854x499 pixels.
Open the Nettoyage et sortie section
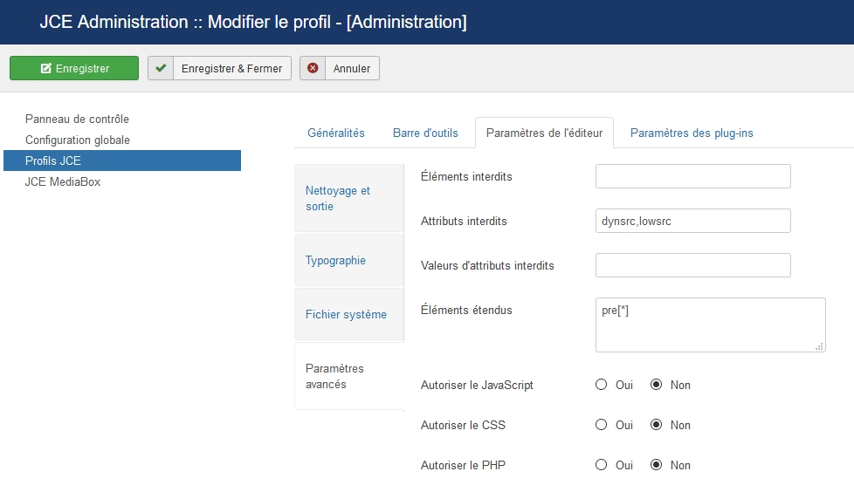click(349, 198)
